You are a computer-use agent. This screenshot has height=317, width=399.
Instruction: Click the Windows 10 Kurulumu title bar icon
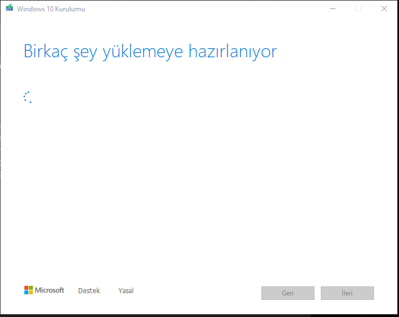10,8
